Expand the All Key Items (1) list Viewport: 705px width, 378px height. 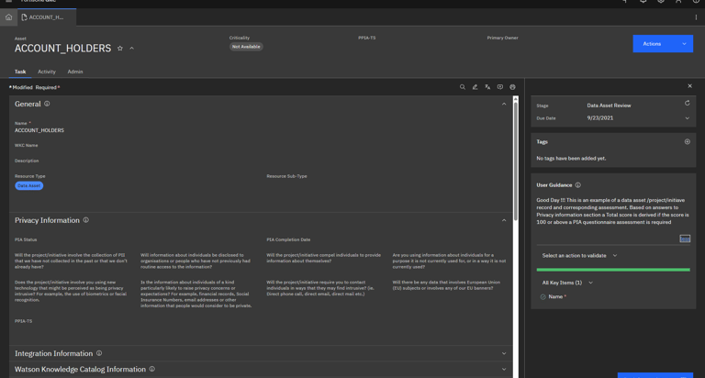(x=567, y=283)
